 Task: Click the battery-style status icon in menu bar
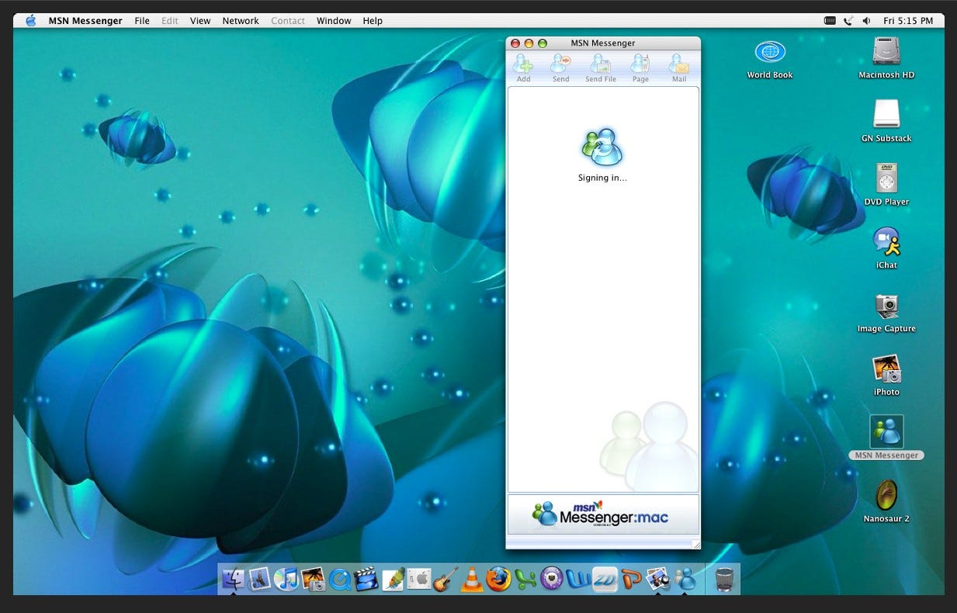(x=830, y=21)
